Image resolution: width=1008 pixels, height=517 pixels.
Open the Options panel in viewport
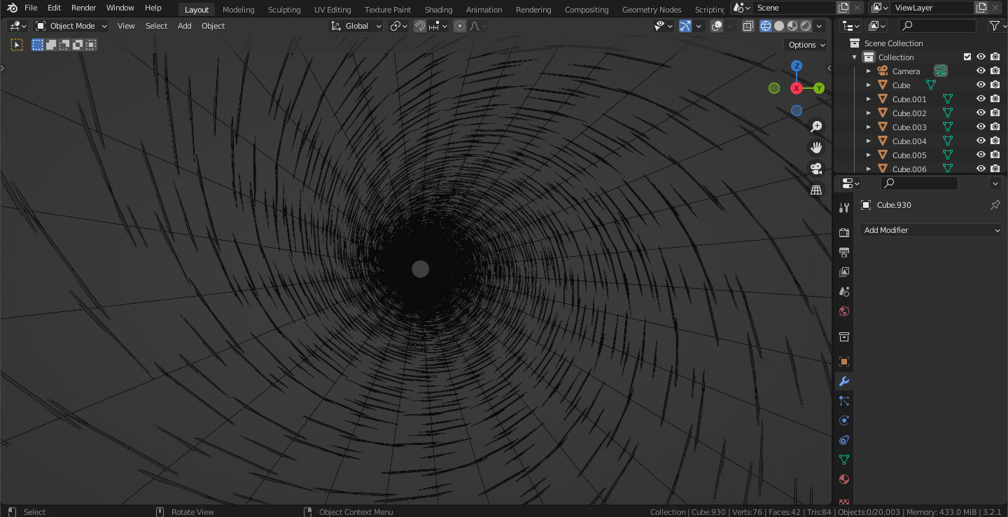805,44
